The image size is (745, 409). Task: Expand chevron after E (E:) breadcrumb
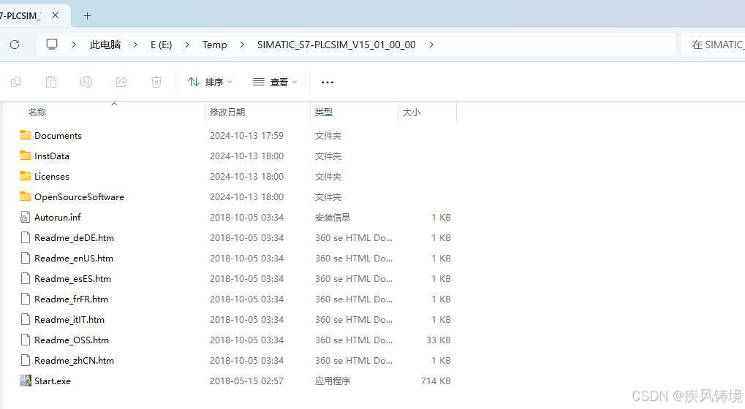coord(187,45)
